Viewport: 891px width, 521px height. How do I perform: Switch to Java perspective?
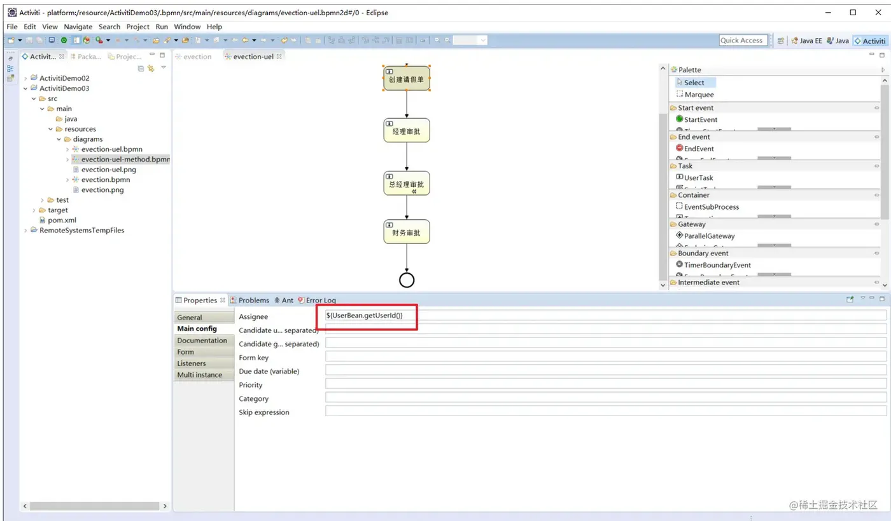838,41
